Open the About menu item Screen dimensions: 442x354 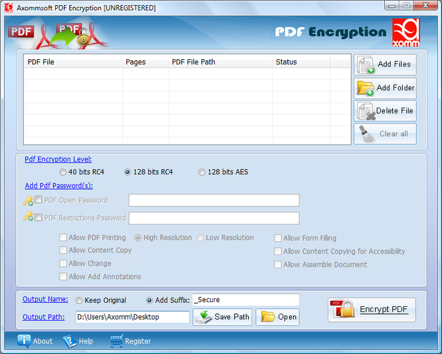35,341
